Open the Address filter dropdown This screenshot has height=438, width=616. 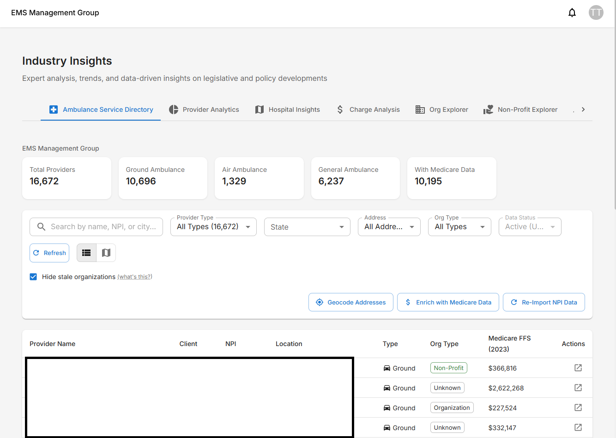click(x=389, y=227)
